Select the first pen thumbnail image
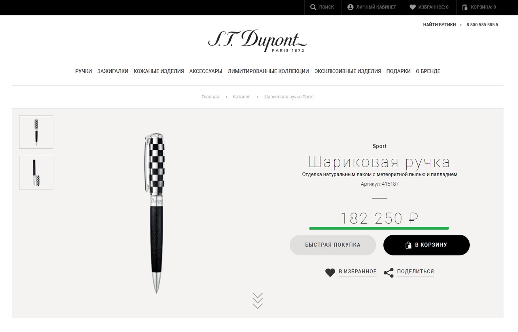 click(x=36, y=132)
